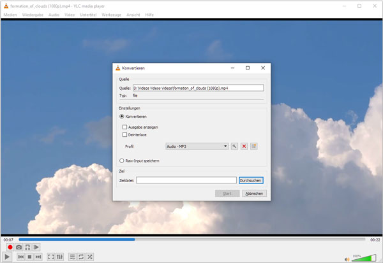
Task: Maximize the Konvertieren dialog
Action: pyautogui.click(x=248, y=68)
